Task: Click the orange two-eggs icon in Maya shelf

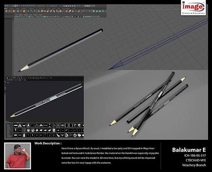Action: [45, 11]
